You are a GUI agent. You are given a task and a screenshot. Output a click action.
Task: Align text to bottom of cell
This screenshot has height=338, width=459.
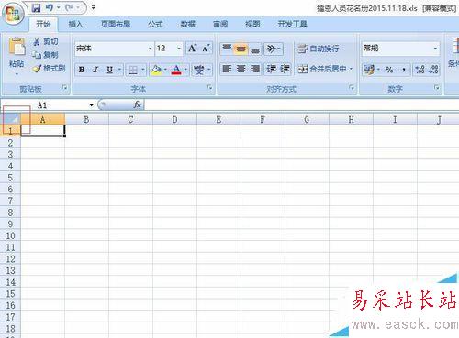pyautogui.click(x=255, y=49)
